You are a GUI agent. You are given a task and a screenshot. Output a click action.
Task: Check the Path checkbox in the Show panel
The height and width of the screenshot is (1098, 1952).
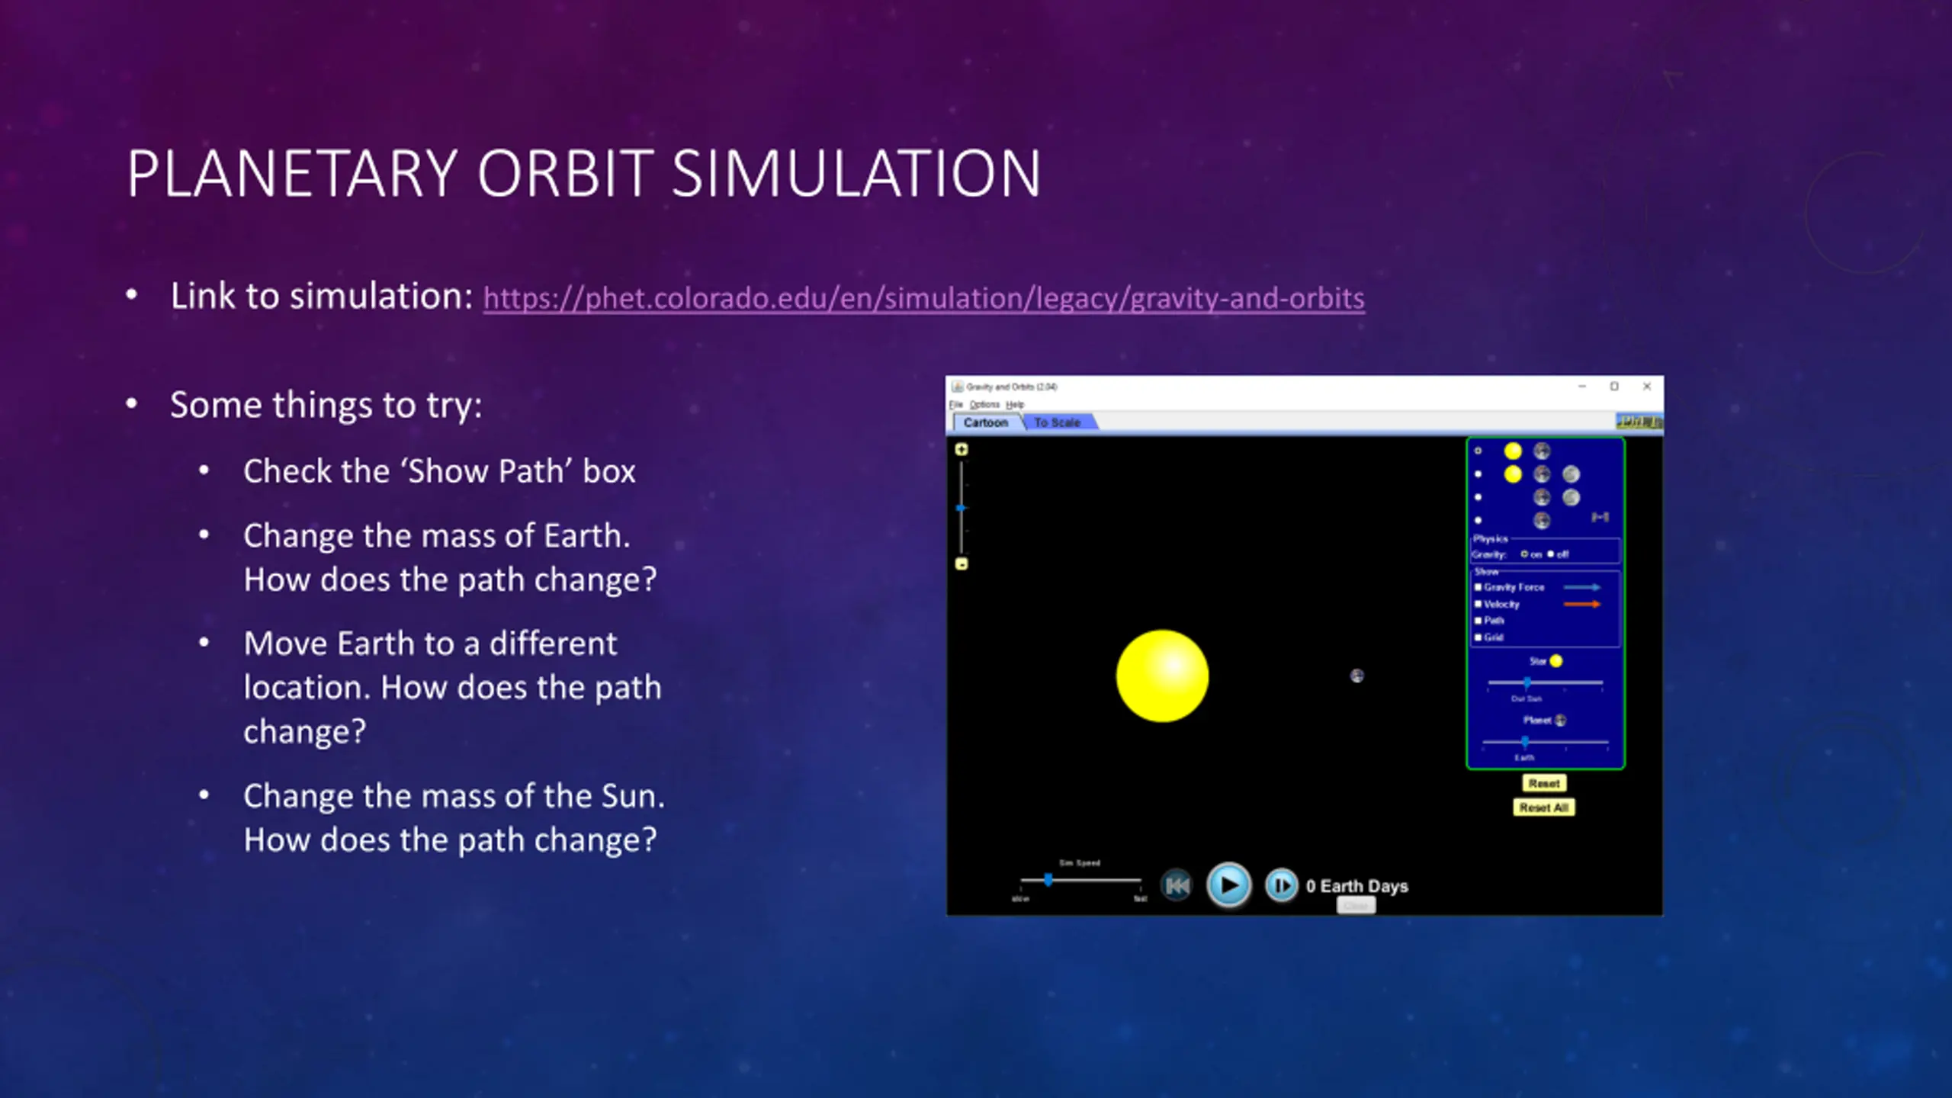coord(1478,621)
